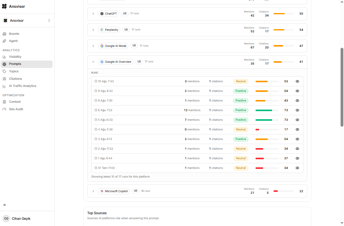Click the clock icon beside 10 Ağu 7:43
The image size is (344, 226).
click(x=96, y=81)
